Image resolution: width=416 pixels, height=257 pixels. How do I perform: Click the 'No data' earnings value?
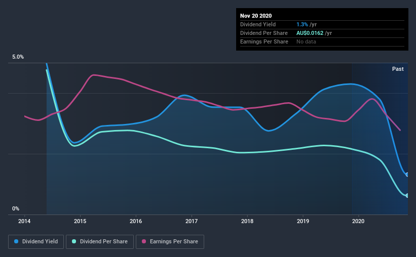(306, 41)
